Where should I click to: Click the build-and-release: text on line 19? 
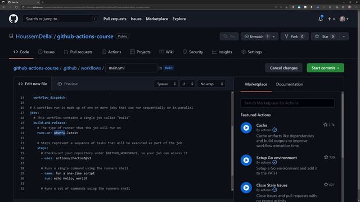(x=50, y=123)
